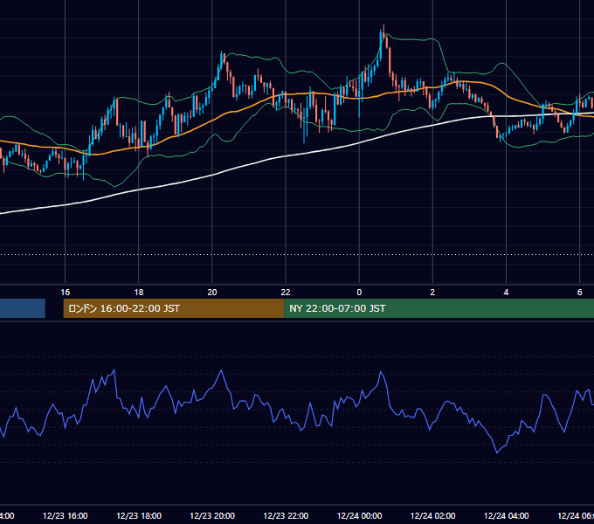Click the 12/23 16:00 time label
Screen dimensions: 594x524
[x=66, y=515]
